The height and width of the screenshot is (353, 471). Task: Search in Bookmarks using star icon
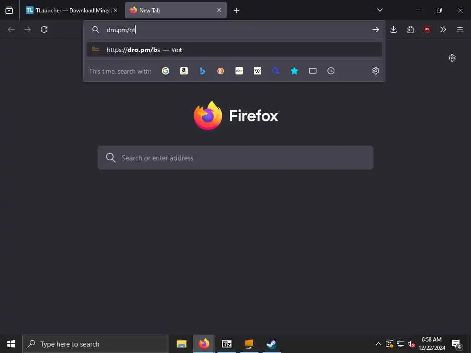tap(294, 71)
